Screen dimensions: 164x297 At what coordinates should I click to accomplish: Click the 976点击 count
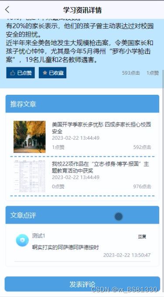pos(142,186)
